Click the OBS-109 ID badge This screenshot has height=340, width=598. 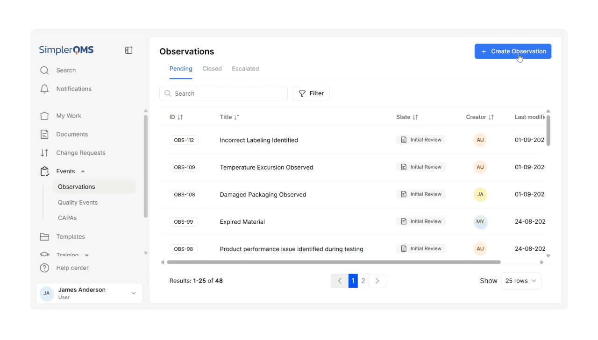coord(185,167)
